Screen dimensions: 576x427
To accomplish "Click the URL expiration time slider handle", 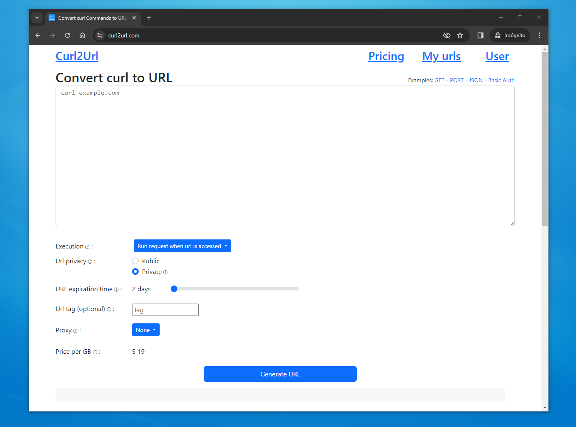I will [174, 289].
